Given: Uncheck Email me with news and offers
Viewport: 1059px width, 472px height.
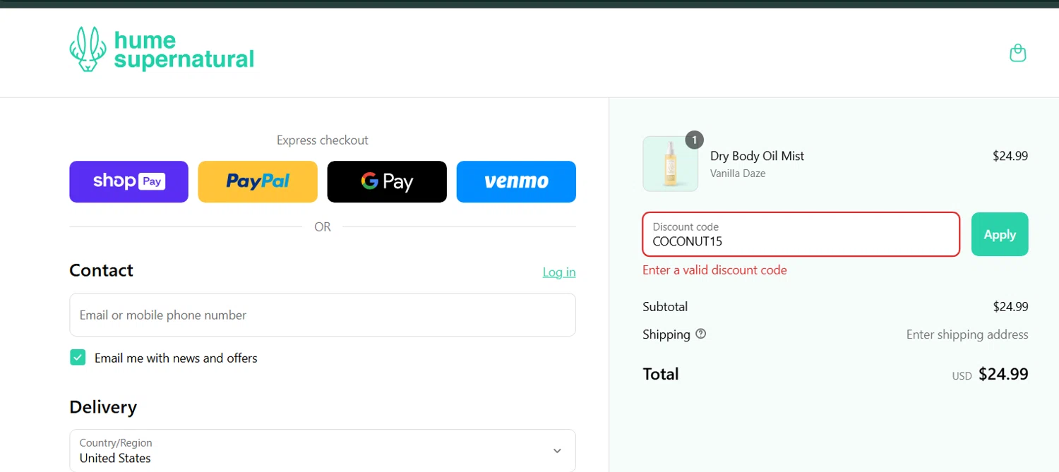Looking at the screenshot, I should coord(78,358).
